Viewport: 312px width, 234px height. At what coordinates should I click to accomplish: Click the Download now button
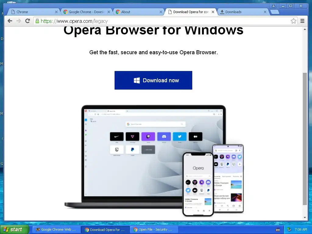153,80
